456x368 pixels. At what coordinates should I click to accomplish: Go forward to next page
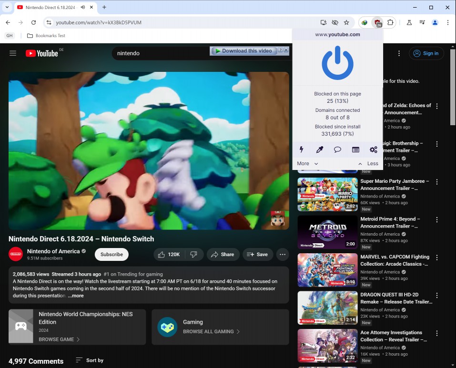(x=20, y=22)
